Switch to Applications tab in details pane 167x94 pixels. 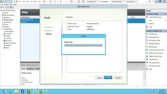pos(30,69)
